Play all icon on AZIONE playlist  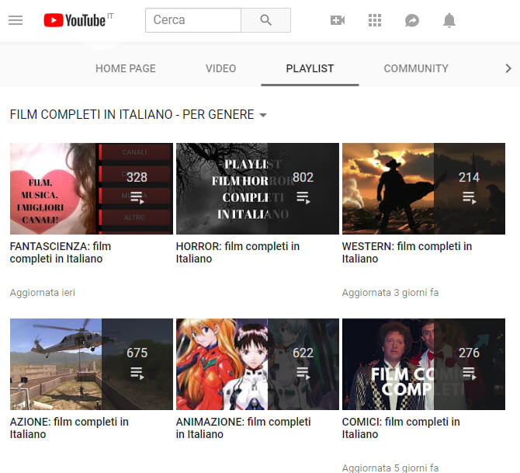coord(137,373)
